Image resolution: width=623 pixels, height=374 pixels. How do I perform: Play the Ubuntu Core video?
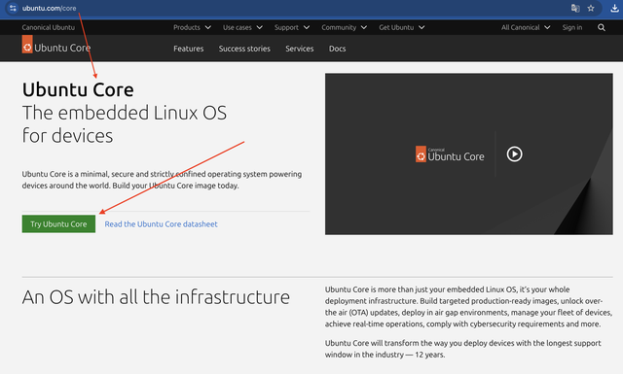(514, 153)
